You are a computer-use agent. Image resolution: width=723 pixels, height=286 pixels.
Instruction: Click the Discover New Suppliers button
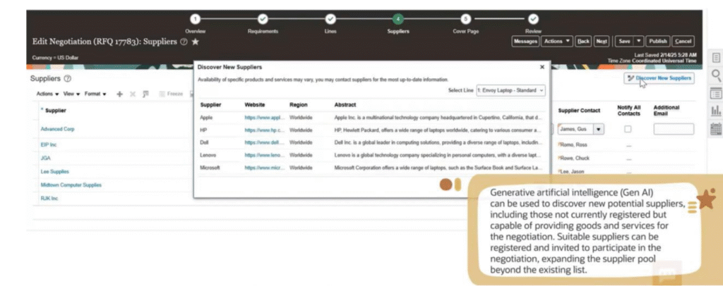coord(659,78)
